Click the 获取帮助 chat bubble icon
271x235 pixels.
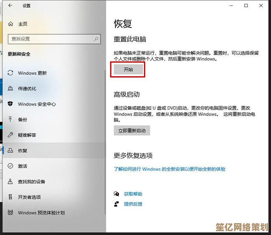[116, 194]
